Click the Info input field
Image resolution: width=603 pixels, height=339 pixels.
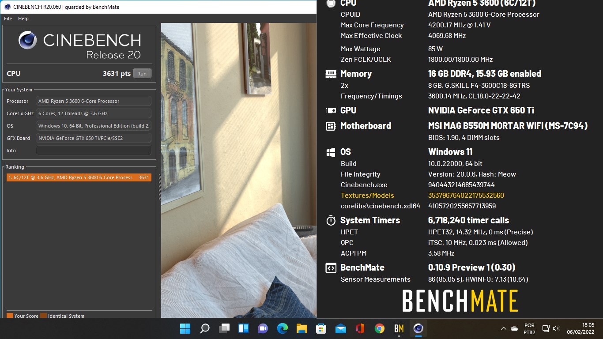[94, 151]
